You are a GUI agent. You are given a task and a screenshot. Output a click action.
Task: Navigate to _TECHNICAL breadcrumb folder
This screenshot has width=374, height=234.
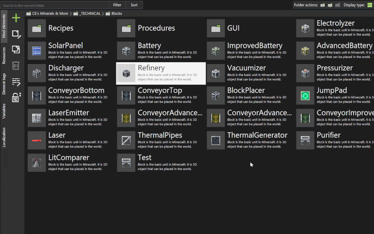[87, 13]
